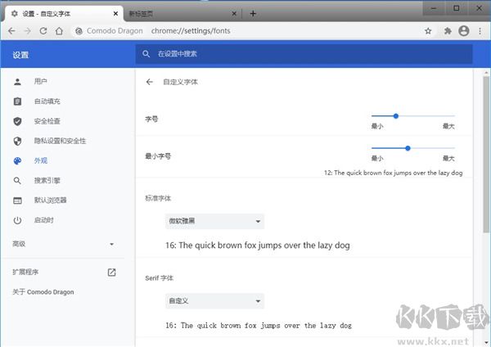The image size is (491, 347).
Task: Click the external link icon beside 扩展程序
Action: click(x=112, y=273)
